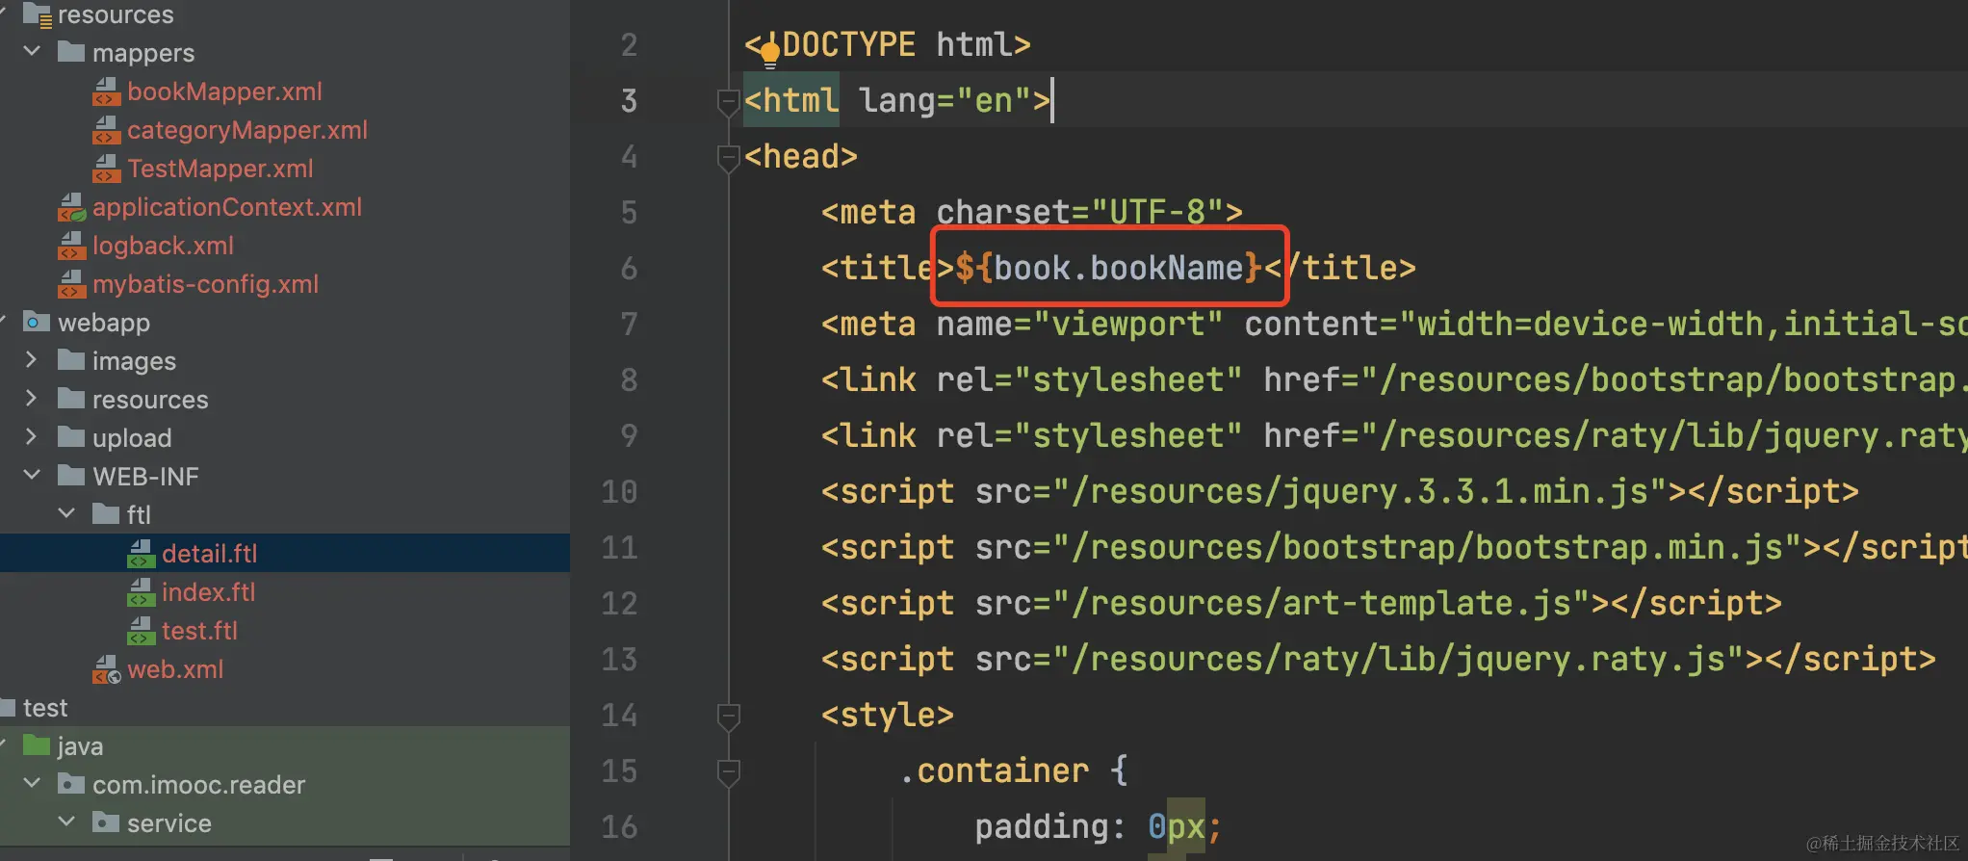The width and height of the screenshot is (1968, 861).
Task: Collapse the WEB-INF folder chevron
Action: (x=32, y=475)
